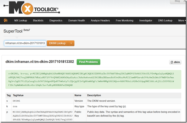Select Domain Health from the navbar
Image resolution: width=187 pixels, height=123 pixels.
(76, 21)
